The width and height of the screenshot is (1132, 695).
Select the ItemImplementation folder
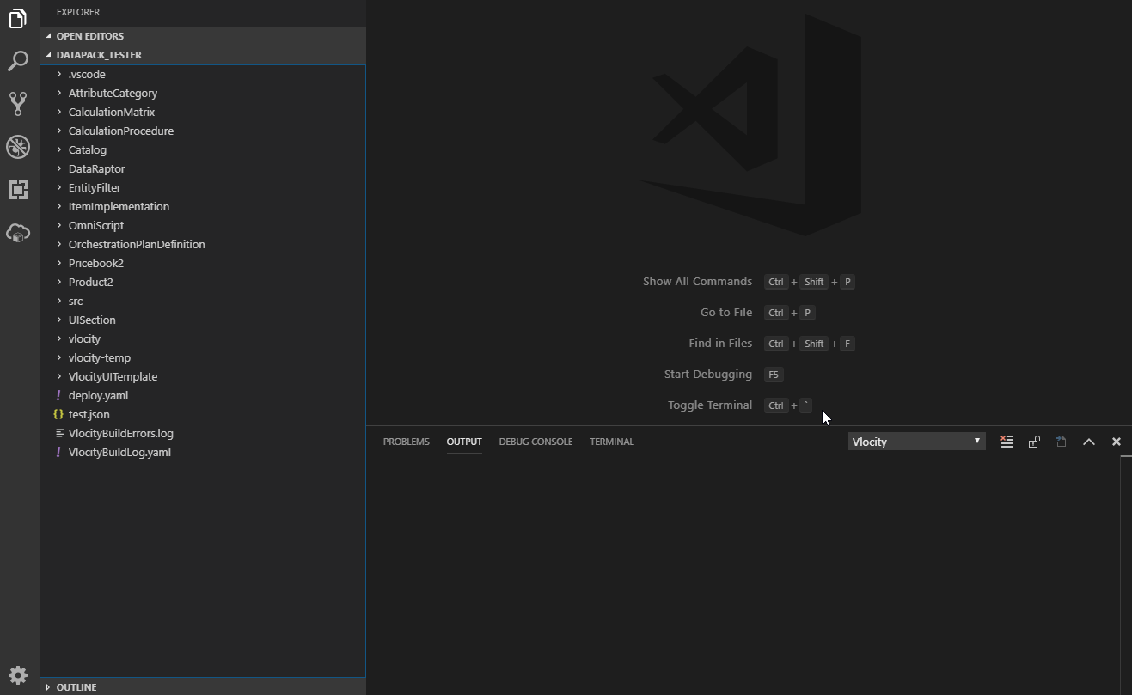(203, 206)
